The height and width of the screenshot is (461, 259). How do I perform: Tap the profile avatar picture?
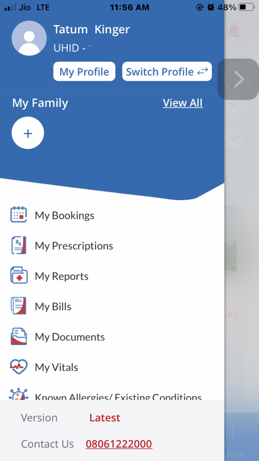click(x=29, y=38)
